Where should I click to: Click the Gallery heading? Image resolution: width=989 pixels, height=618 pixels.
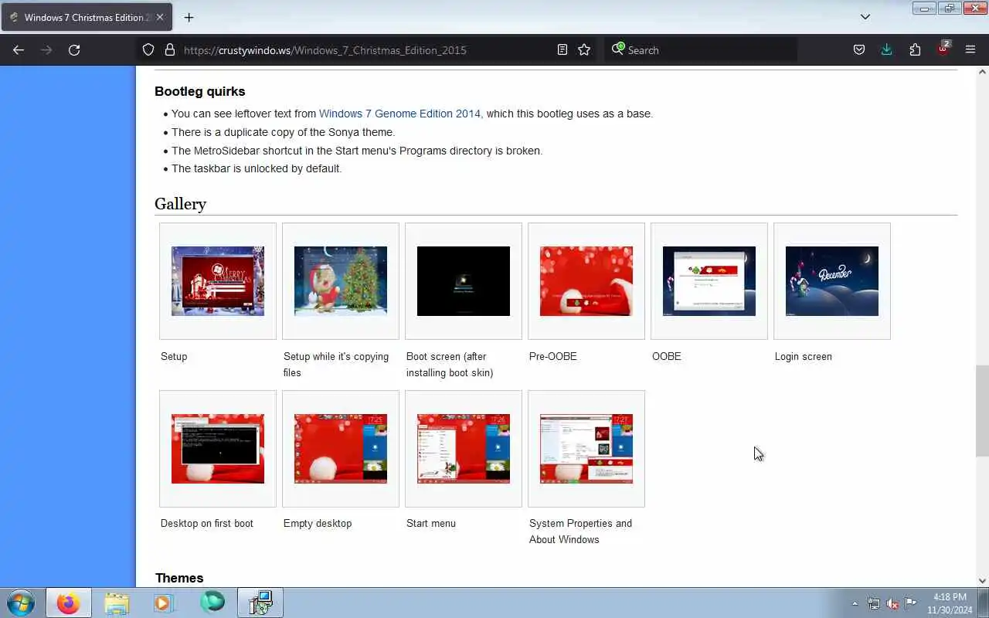pyautogui.click(x=180, y=204)
